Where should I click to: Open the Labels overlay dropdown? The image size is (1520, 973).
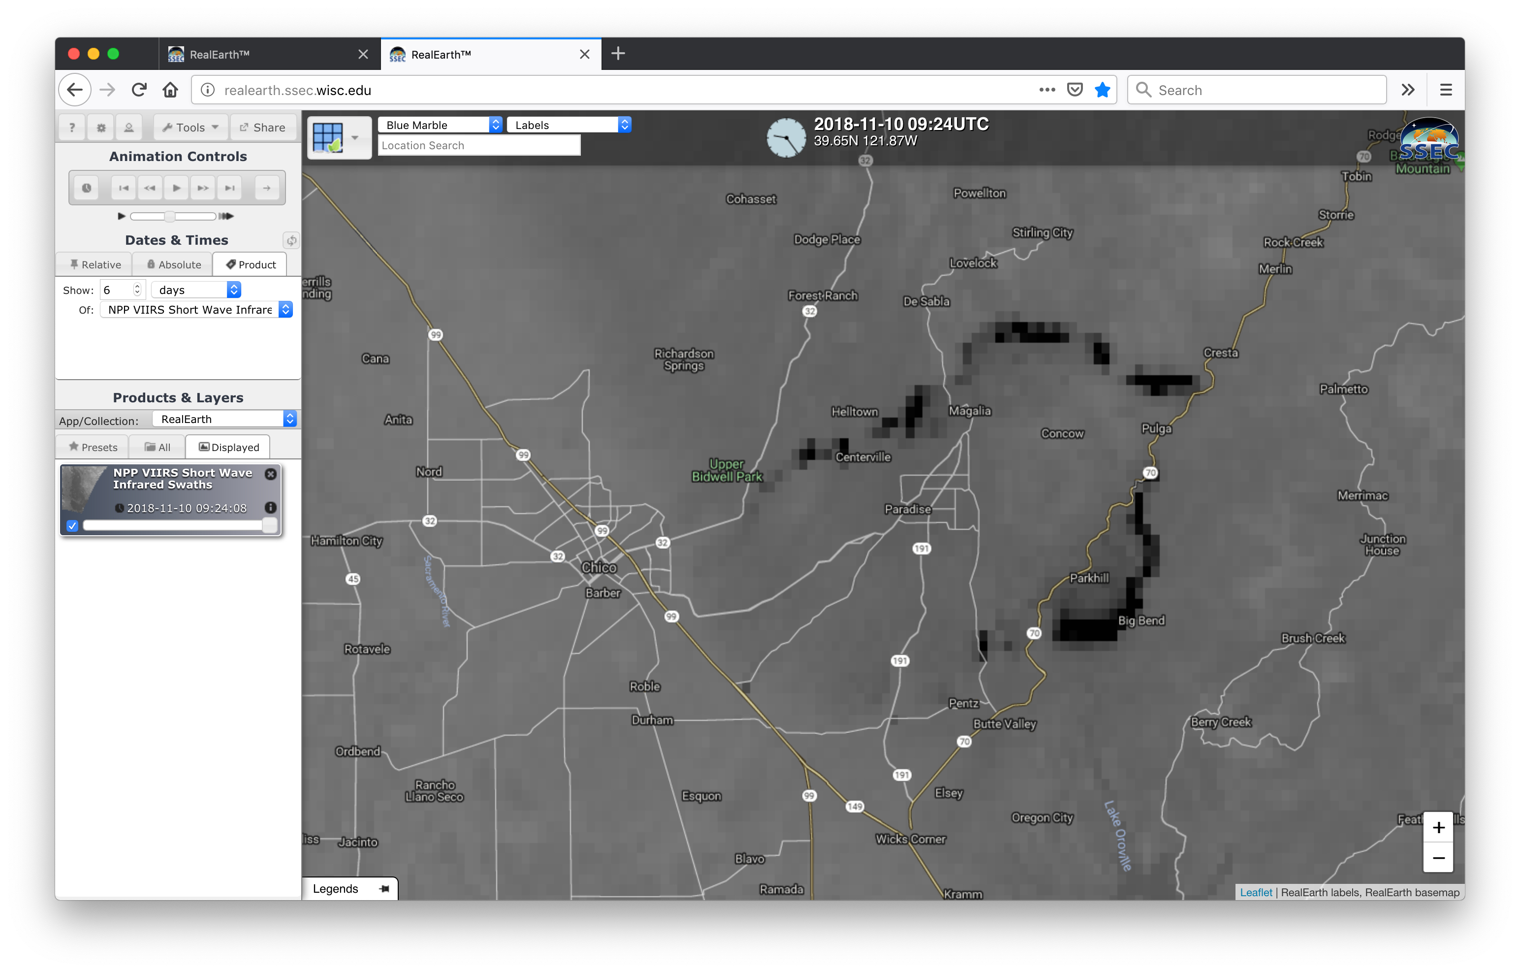(x=569, y=125)
